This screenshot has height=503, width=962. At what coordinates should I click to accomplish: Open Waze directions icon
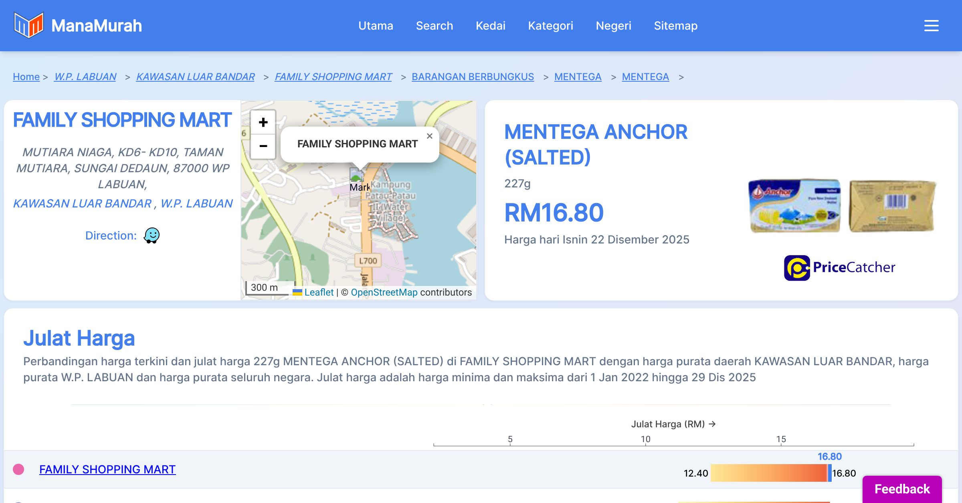(152, 235)
